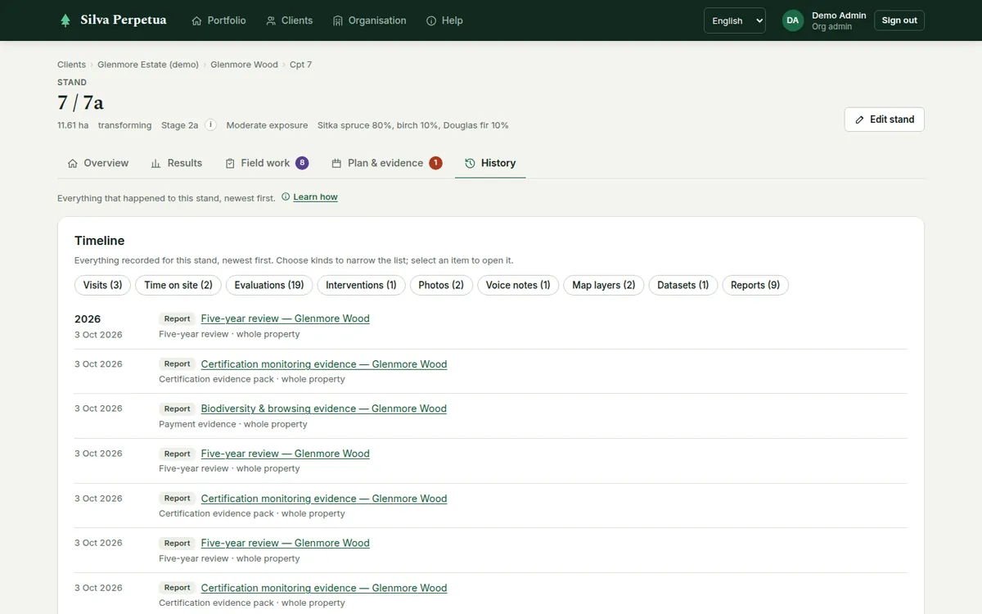Switch to the Field work tab
Image resolution: width=982 pixels, height=614 pixels.
pyautogui.click(x=266, y=163)
